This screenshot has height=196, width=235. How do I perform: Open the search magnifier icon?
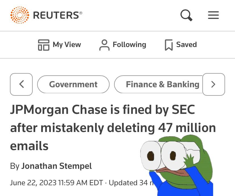tap(186, 15)
